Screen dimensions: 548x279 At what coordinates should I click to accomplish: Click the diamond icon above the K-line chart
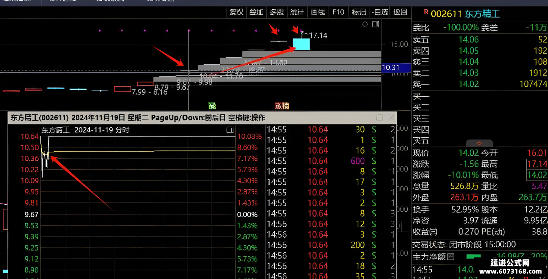click(365, 24)
